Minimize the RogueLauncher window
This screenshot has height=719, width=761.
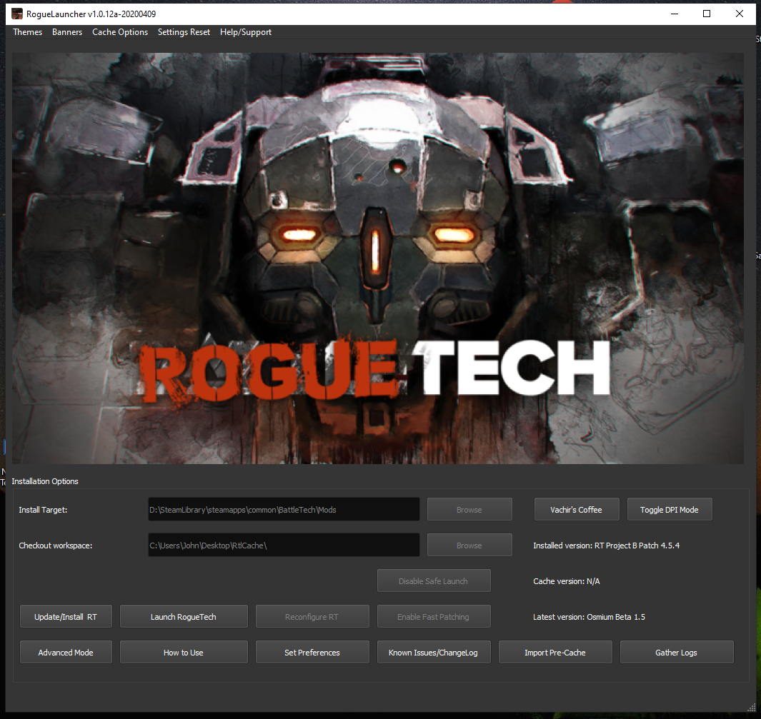click(x=674, y=14)
